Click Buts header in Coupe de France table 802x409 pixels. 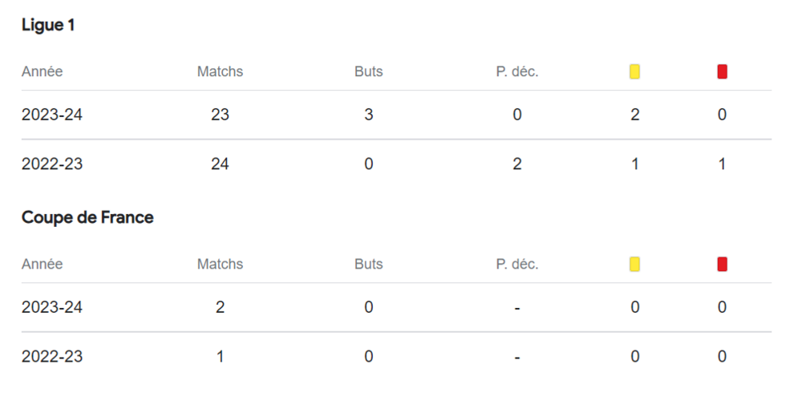point(368,264)
